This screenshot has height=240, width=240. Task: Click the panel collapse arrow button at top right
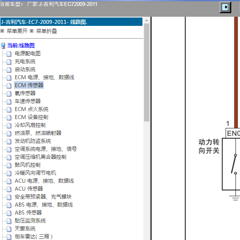[225, 7]
